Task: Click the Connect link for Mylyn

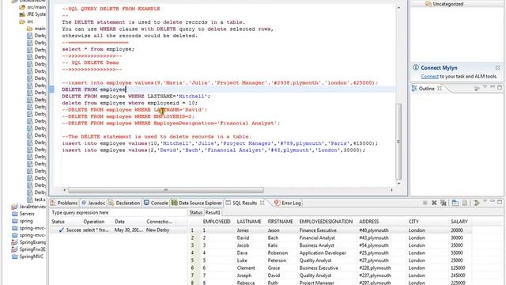Action: point(429,77)
